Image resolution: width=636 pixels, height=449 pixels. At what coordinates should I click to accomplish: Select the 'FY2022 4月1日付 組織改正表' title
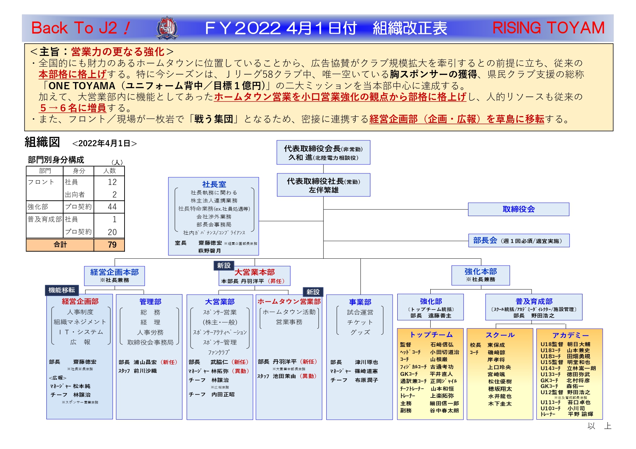click(x=326, y=28)
